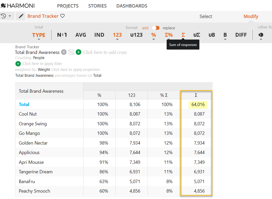Viewport: 272px width, 199px height.
Task: Click the Go Mango row label
Action: [29, 133]
